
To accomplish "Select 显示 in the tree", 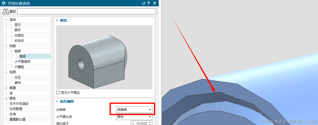I will pos(18,25).
